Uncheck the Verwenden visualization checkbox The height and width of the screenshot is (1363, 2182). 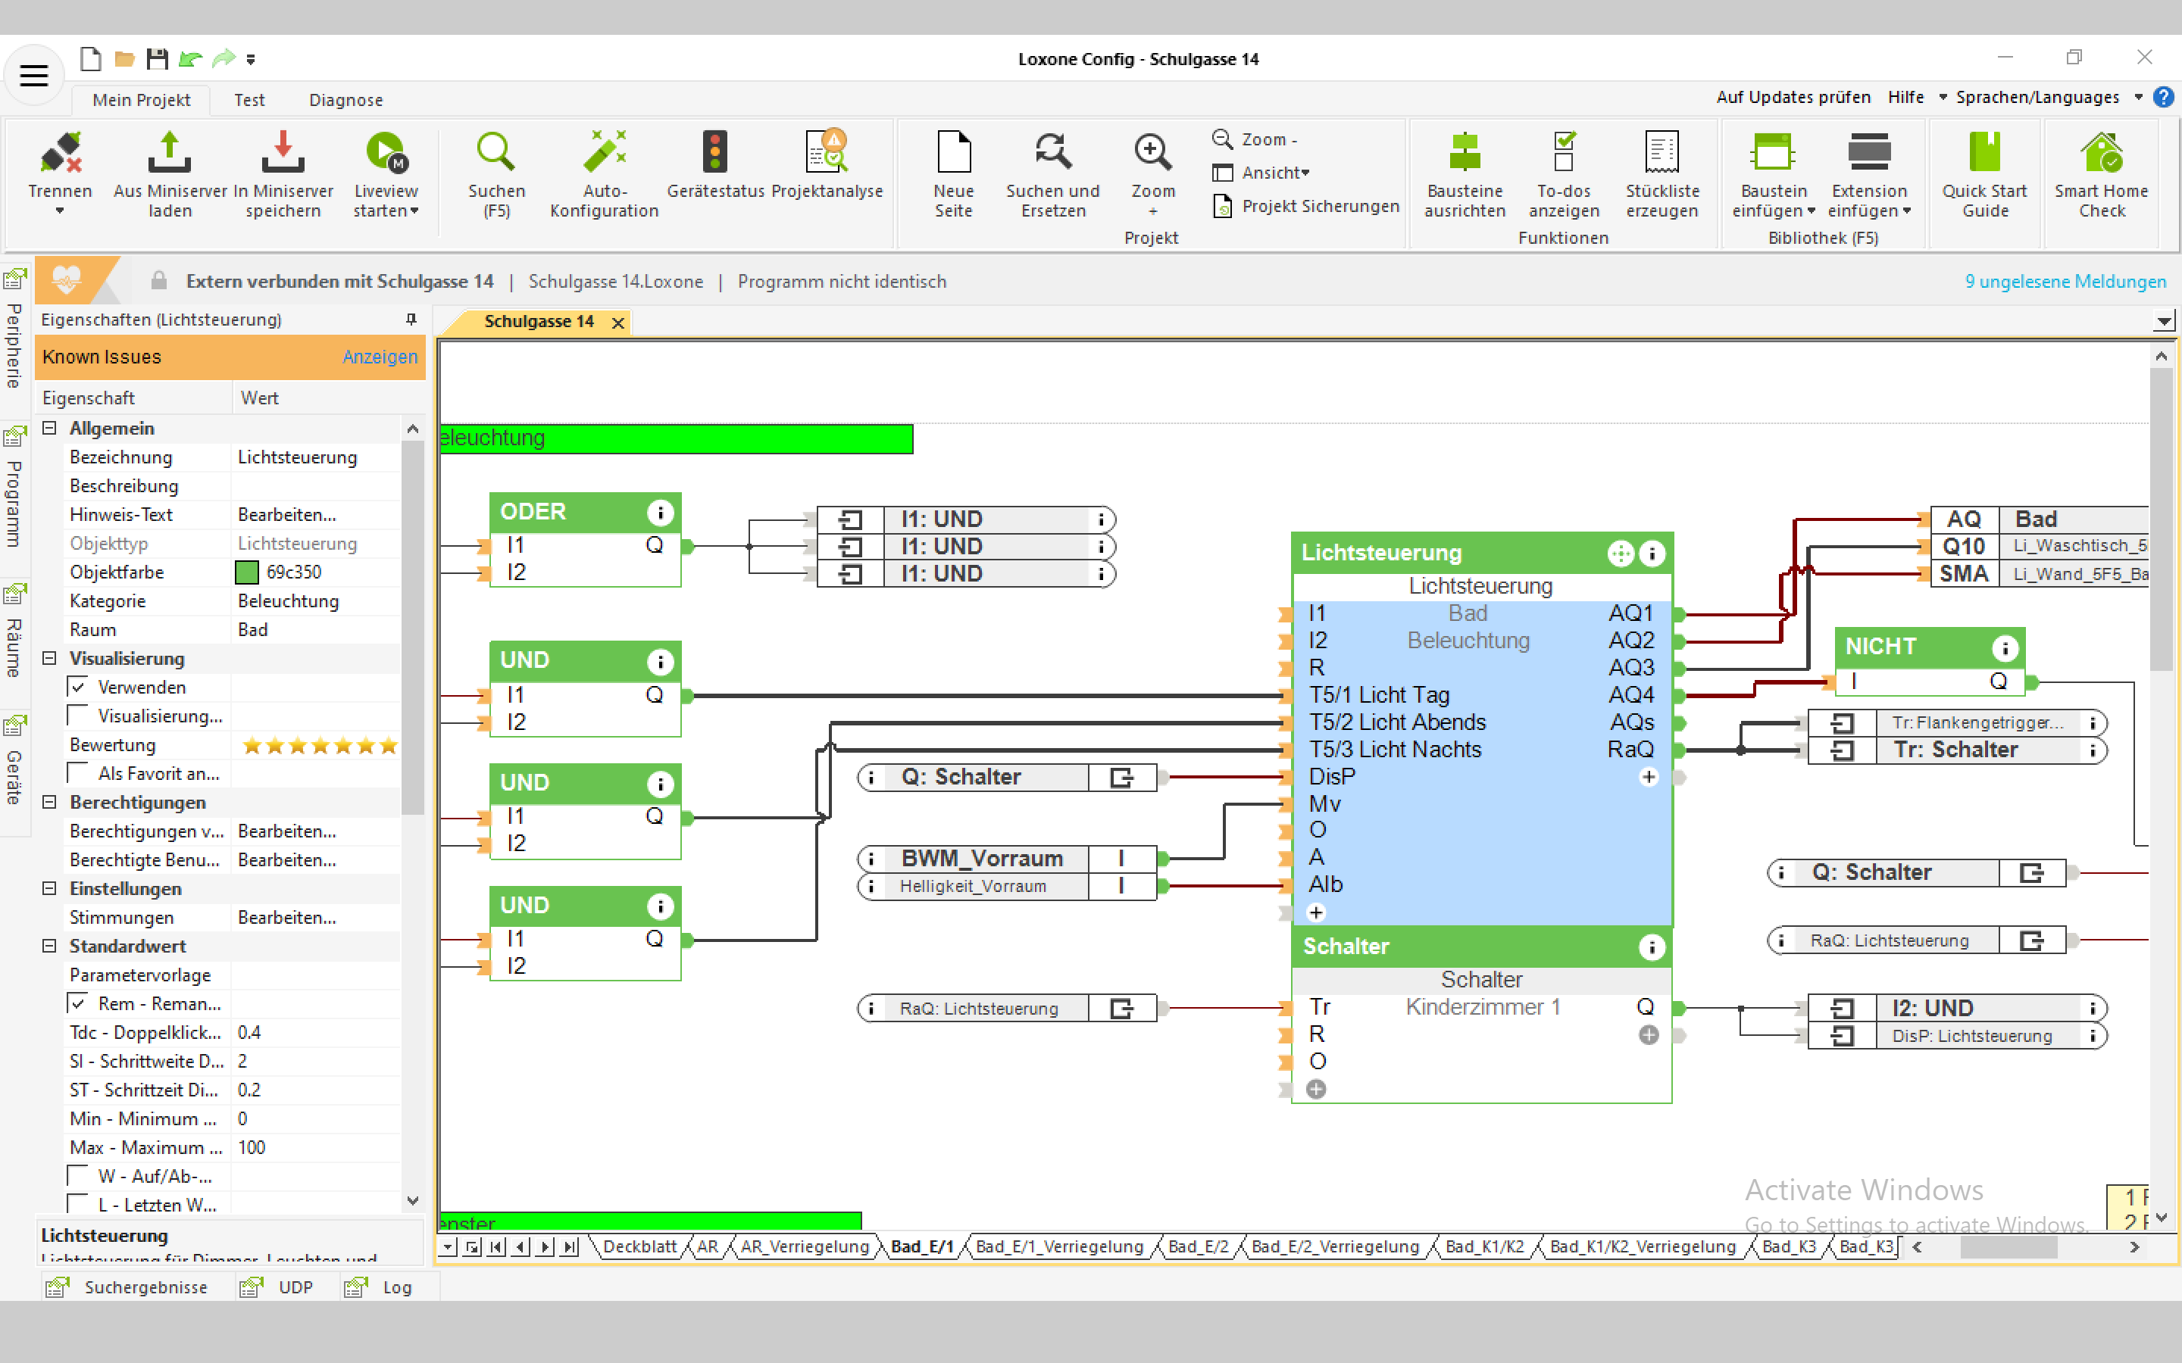click(x=80, y=687)
